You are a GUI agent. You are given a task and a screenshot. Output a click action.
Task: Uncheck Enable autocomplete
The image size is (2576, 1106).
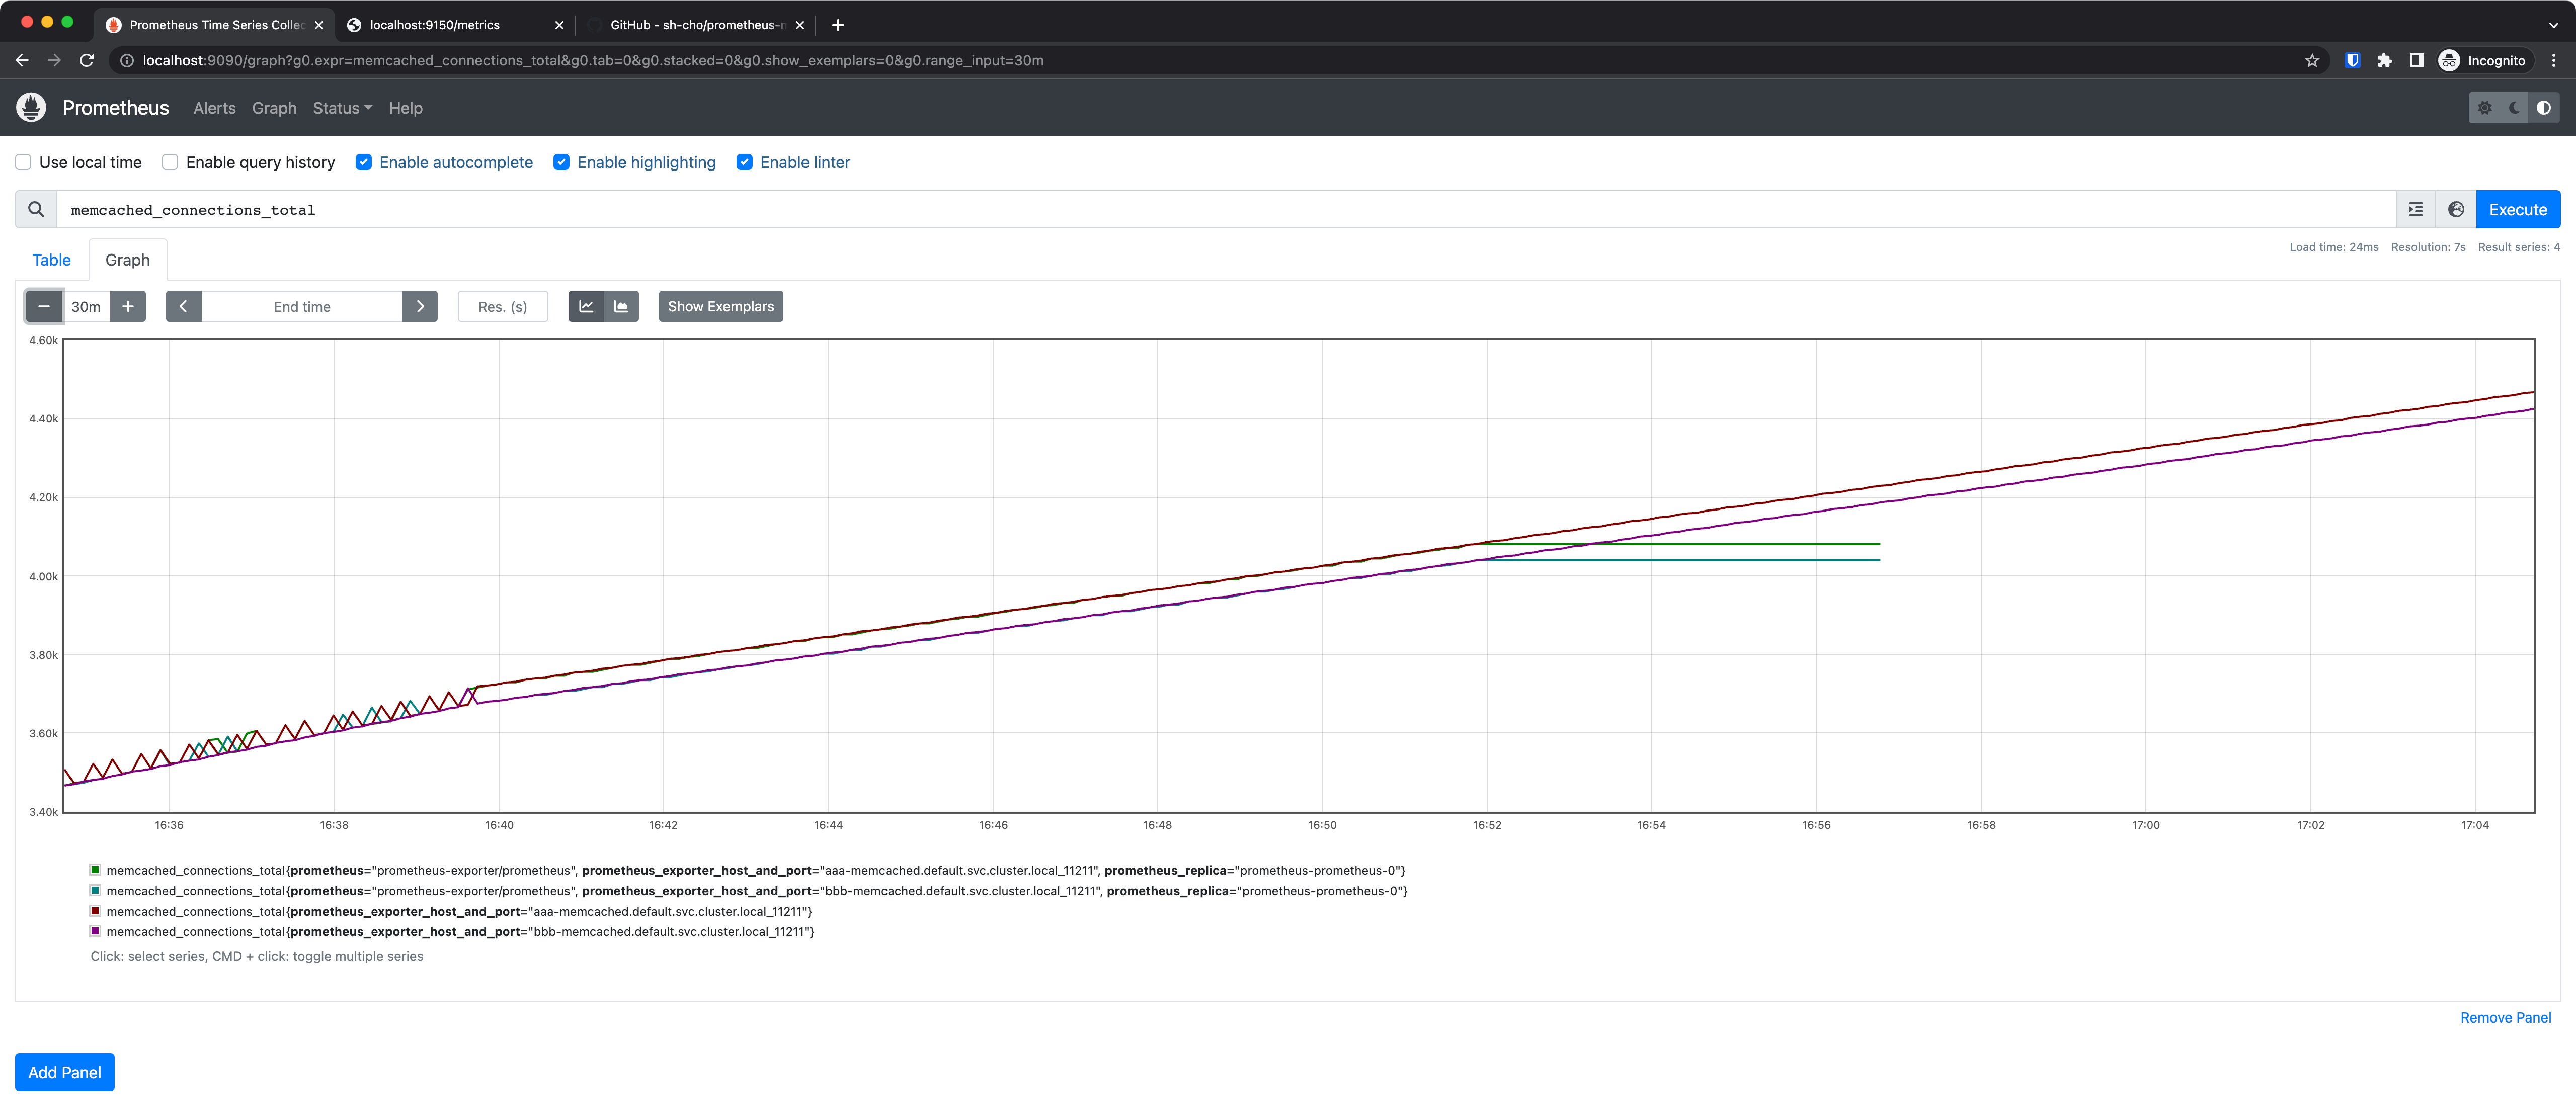pyautogui.click(x=364, y=163)
